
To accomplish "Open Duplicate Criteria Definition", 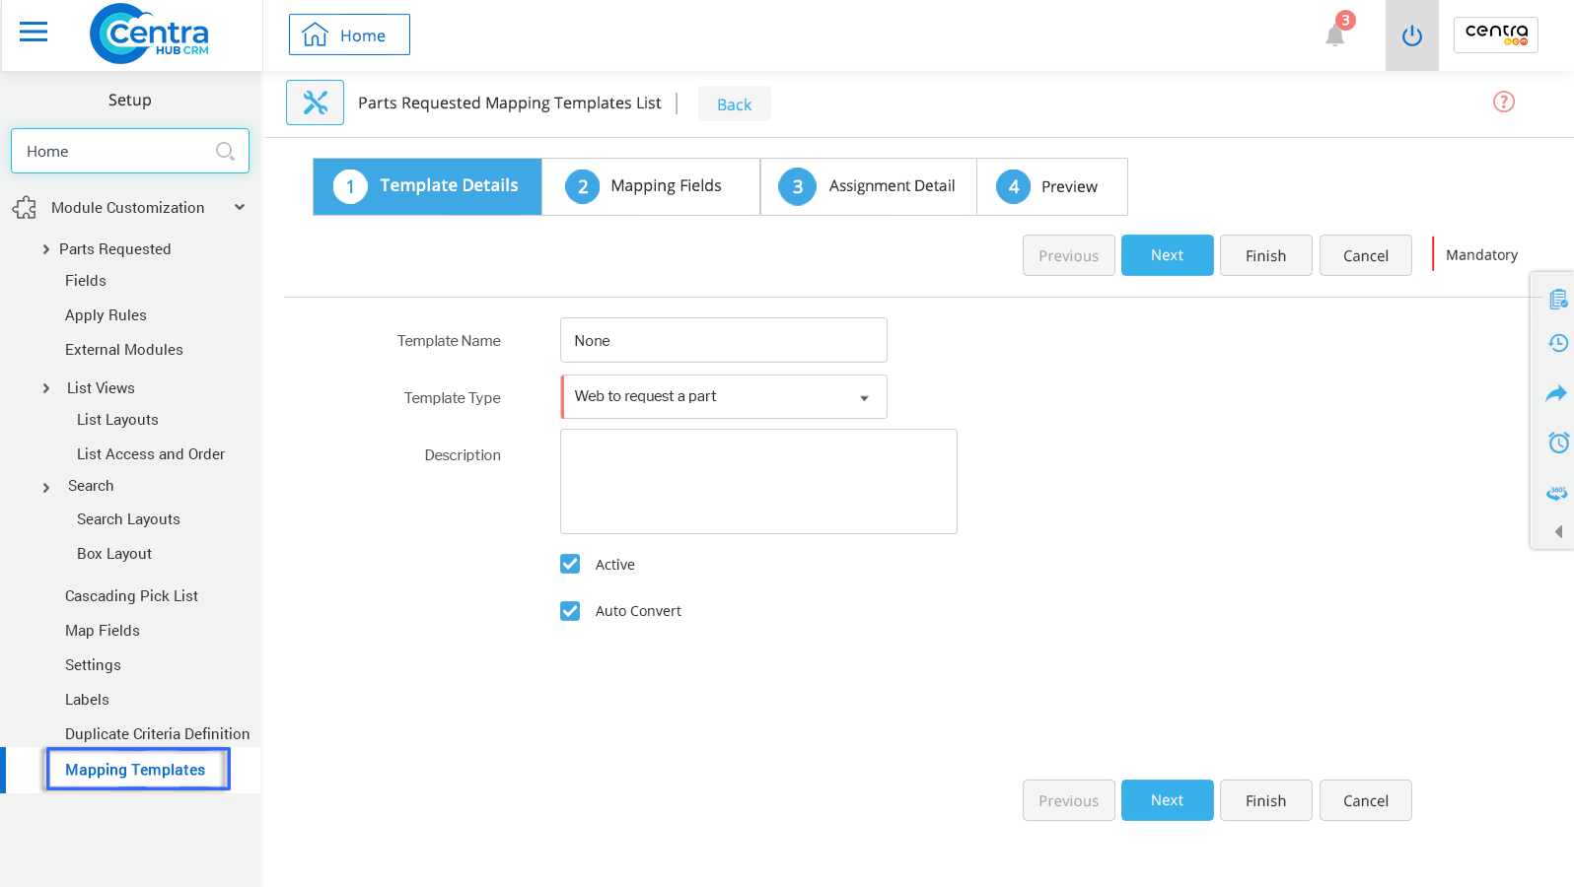I will tap(158, 734).
